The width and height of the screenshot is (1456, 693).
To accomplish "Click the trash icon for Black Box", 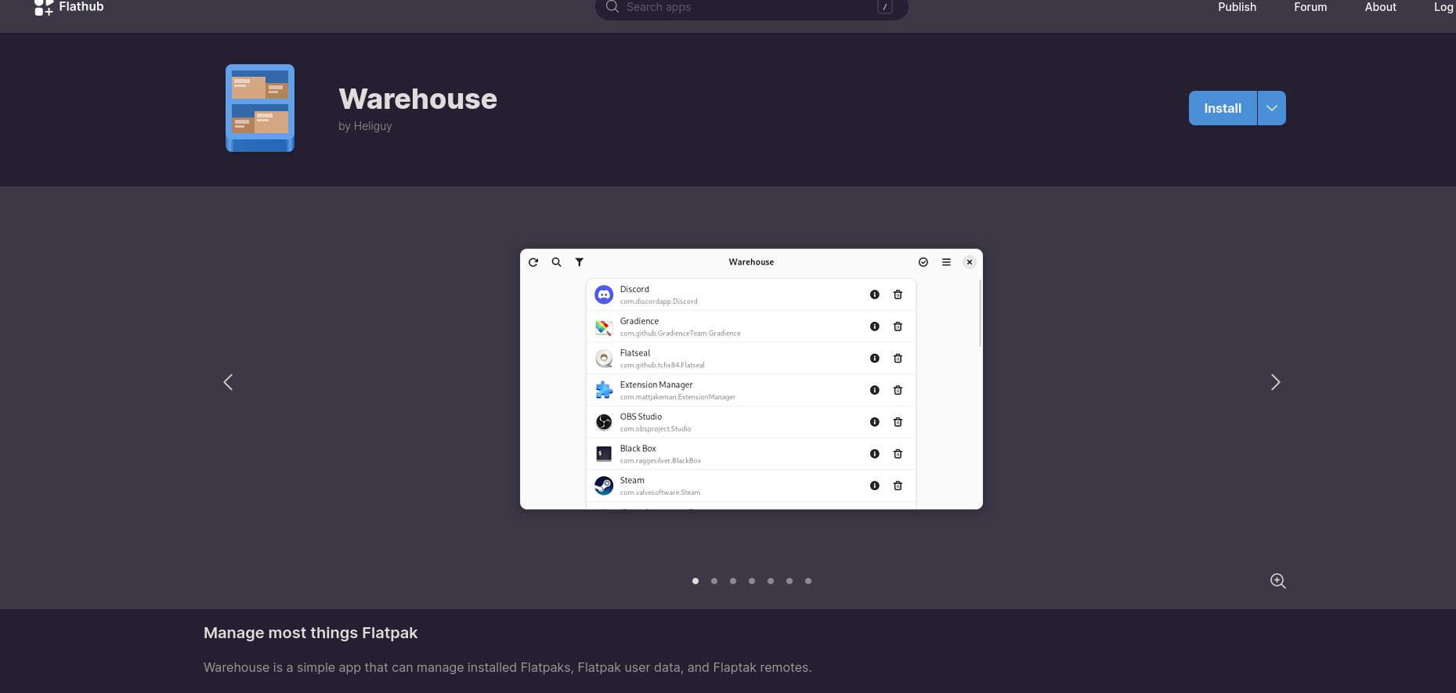I will (x=898, y=454).
